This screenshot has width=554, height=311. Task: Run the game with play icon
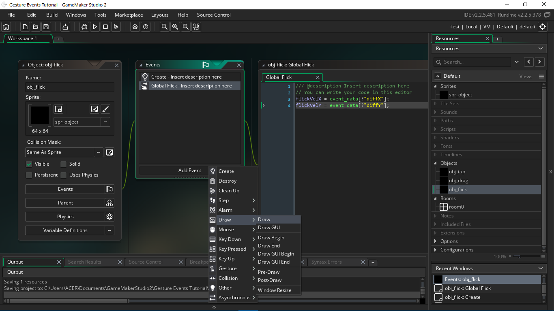coord(95,27)
